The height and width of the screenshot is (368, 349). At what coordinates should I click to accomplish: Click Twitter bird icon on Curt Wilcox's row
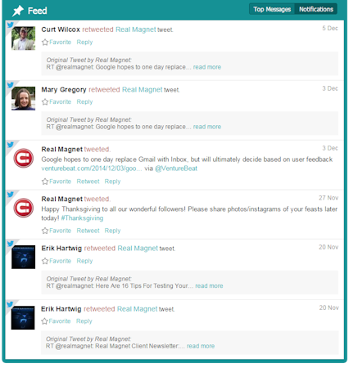[x=11, y=25]
